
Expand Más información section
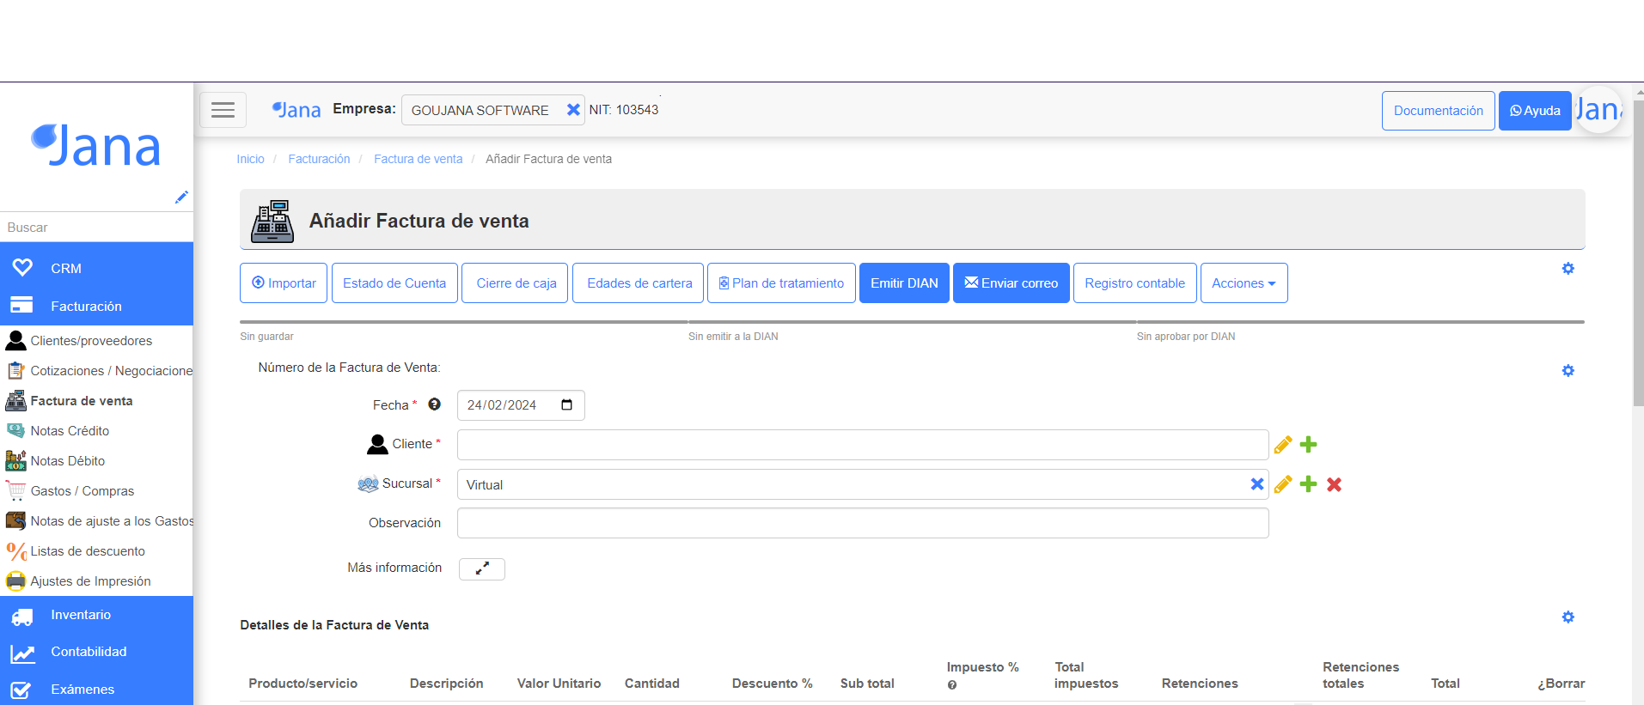pos(482,568)
